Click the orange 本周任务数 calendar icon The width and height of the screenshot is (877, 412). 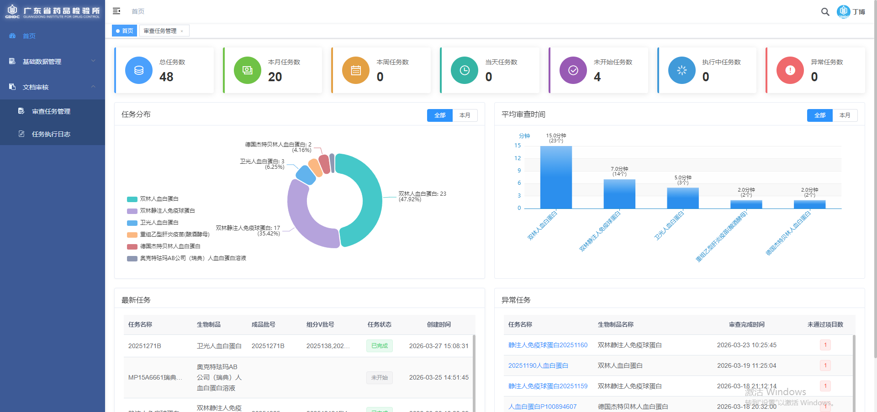pos(356,70)
